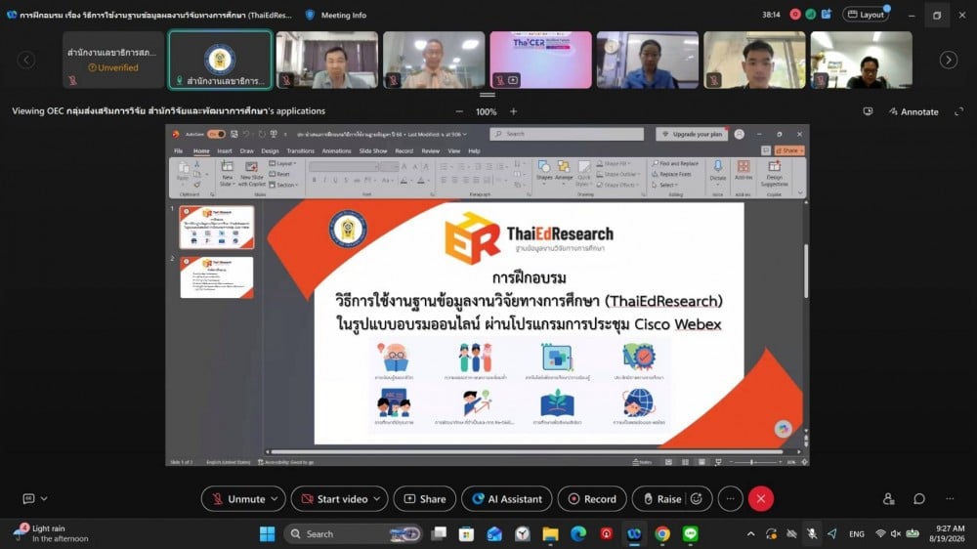Viewport: 977px width, 549px height.
Task: Click Start video button
Action: click(x=334, y=498)
